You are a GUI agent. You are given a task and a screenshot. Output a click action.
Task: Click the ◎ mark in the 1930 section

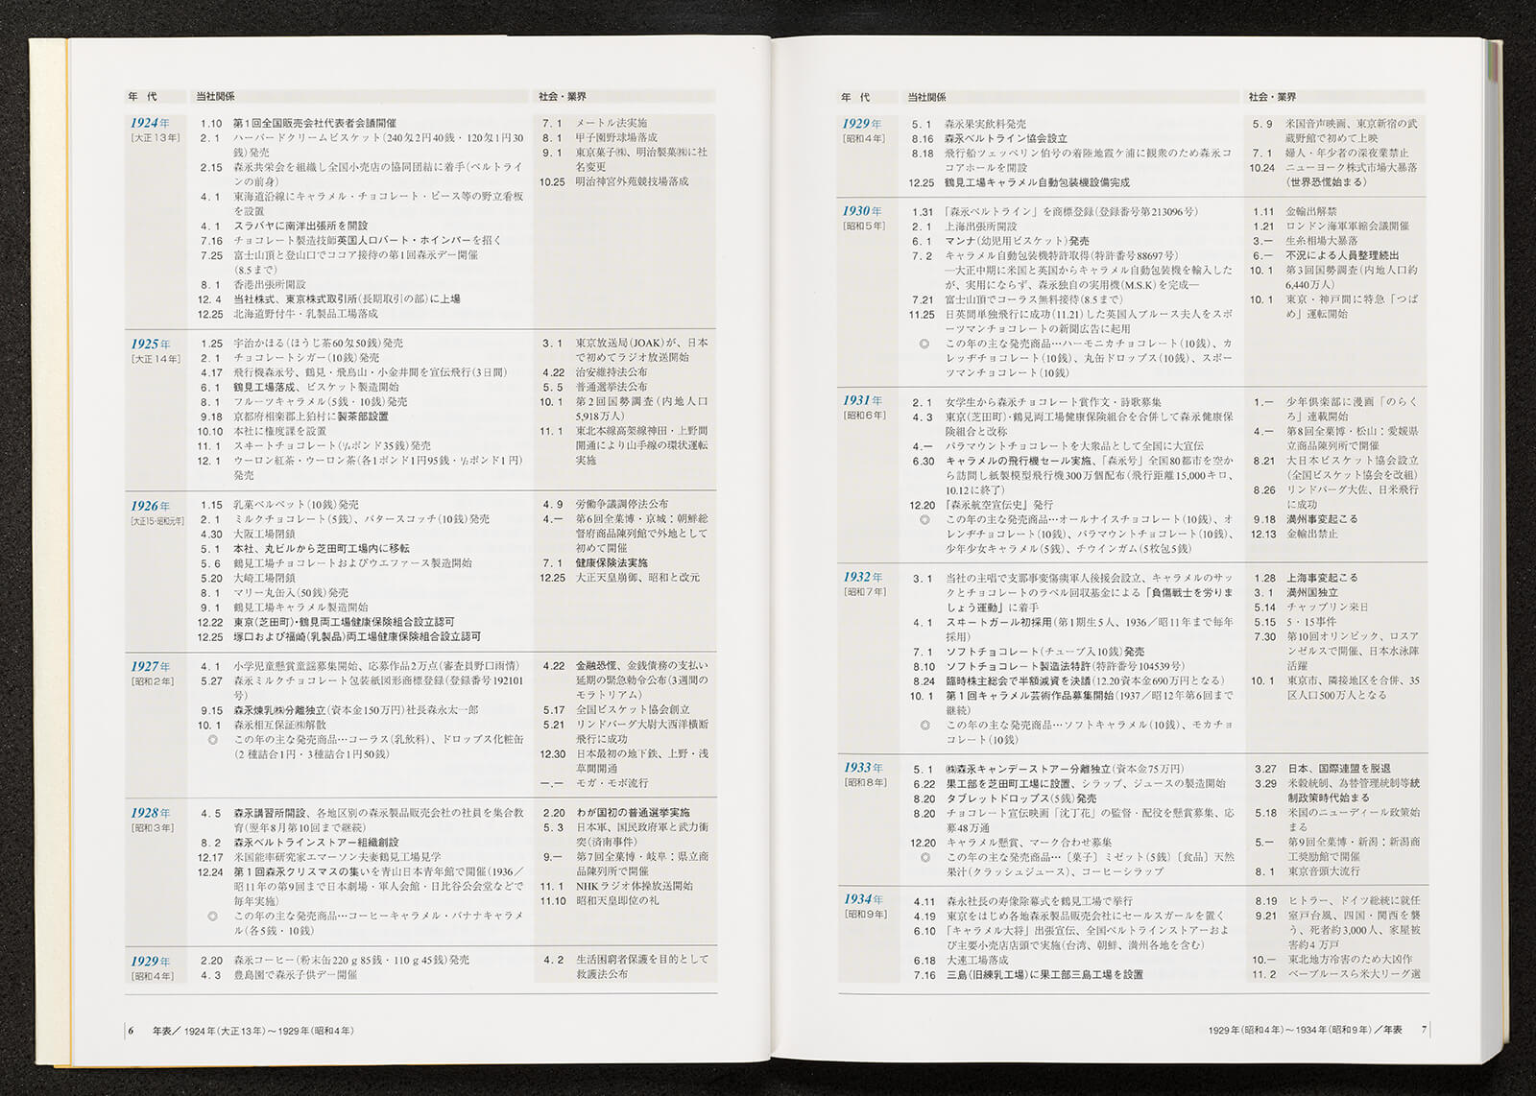[x=924, y=344]
